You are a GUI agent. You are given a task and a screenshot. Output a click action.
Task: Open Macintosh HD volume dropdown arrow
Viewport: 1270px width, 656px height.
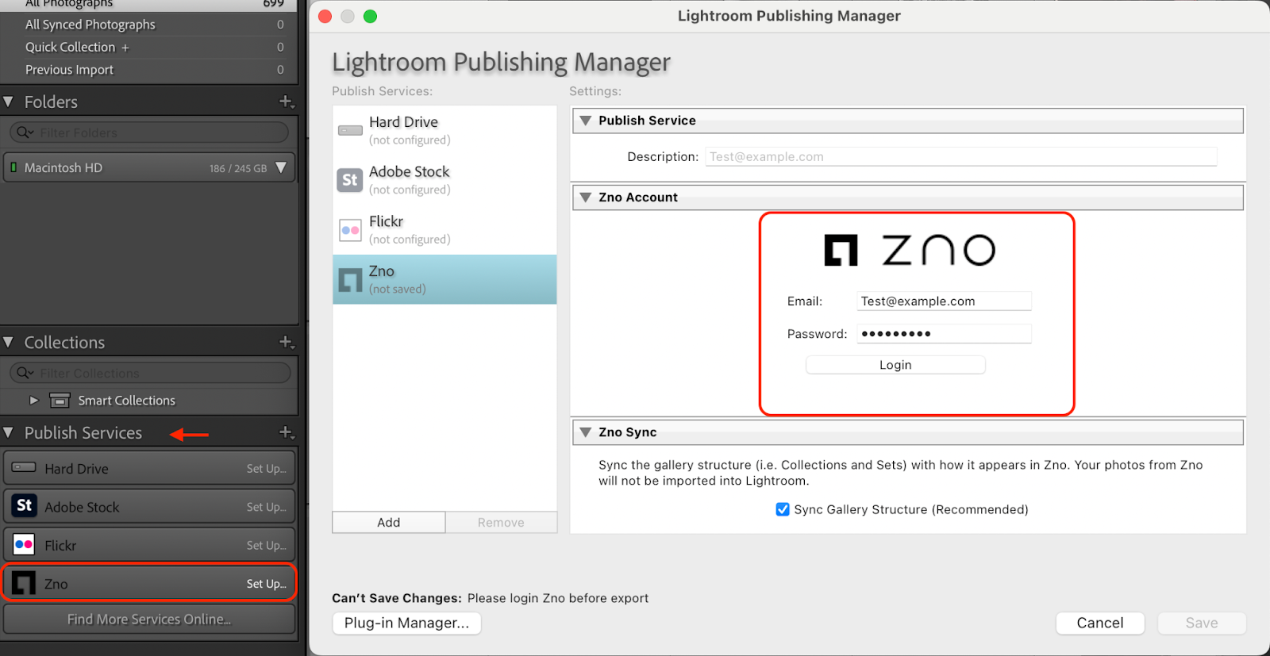coord(281,167)
